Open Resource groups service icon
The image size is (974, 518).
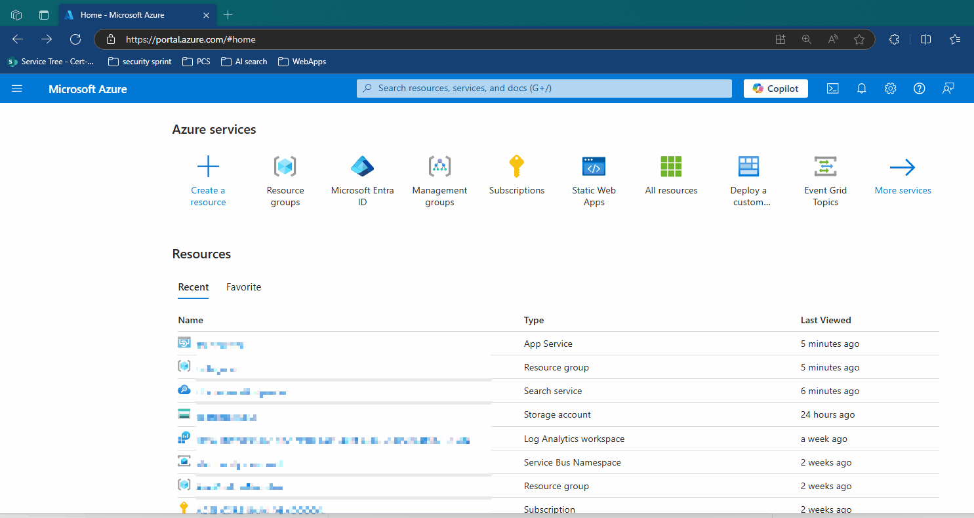[x=285, y=167]
